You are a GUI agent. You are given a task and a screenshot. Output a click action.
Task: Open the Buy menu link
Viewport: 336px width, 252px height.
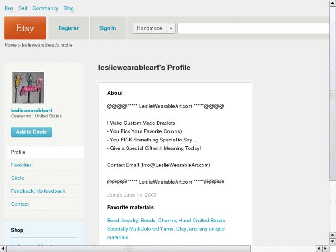click(x=9, y=8)
